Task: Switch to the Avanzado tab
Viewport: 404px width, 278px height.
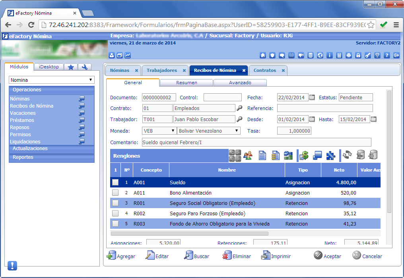Action: [x=240, y=83]
